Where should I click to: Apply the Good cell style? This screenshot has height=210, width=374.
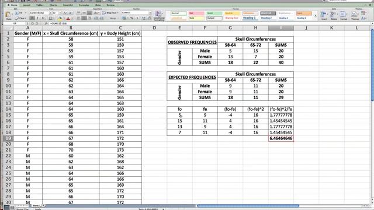pos(214,13)
